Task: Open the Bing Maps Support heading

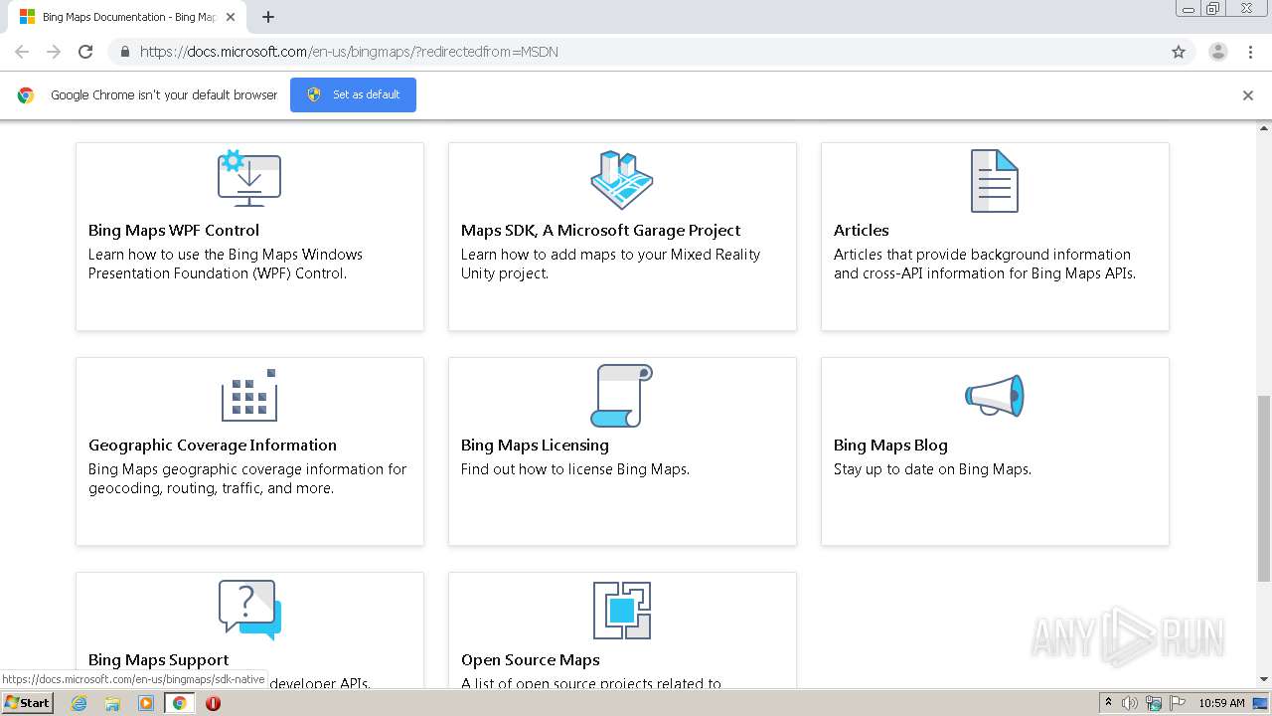Action: pyautogui.click(x=159, y=660)
